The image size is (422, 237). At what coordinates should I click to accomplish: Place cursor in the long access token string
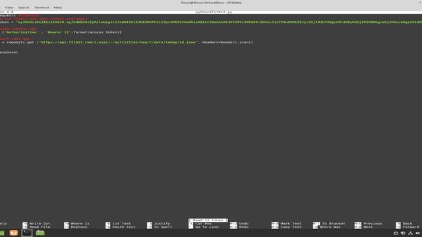click(218, 22)
